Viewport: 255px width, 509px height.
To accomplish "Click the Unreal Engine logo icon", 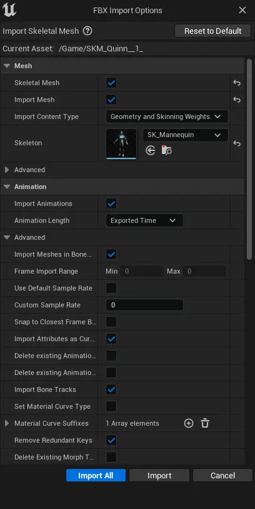I will (x=9, y=10).
